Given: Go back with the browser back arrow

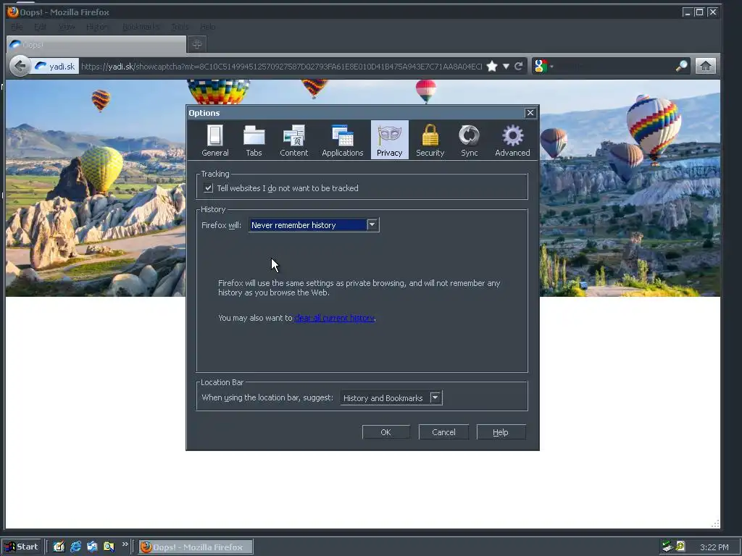Looking at the screenshot, I should tap(20, 66).
